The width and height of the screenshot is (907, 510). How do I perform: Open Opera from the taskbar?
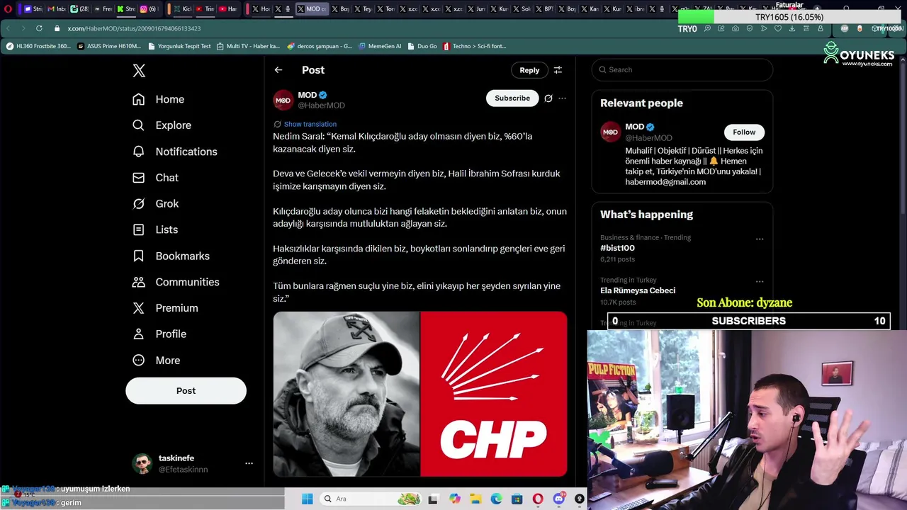(x=538, y=499)
